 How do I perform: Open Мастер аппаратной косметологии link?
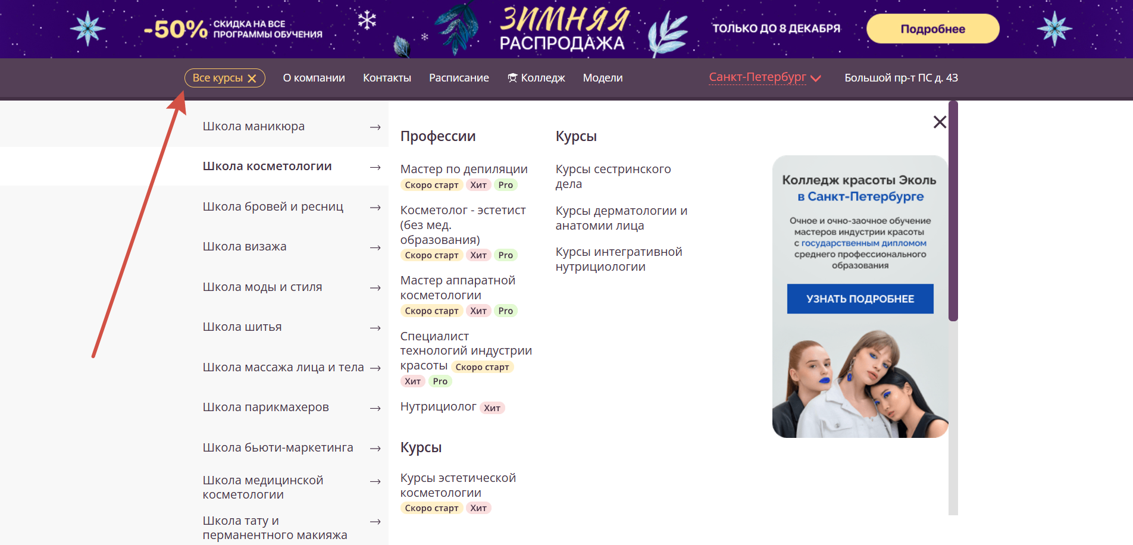458,288
